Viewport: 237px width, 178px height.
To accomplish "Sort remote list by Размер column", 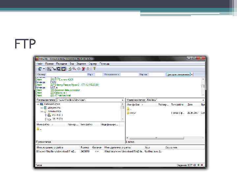I will point(163,104).
